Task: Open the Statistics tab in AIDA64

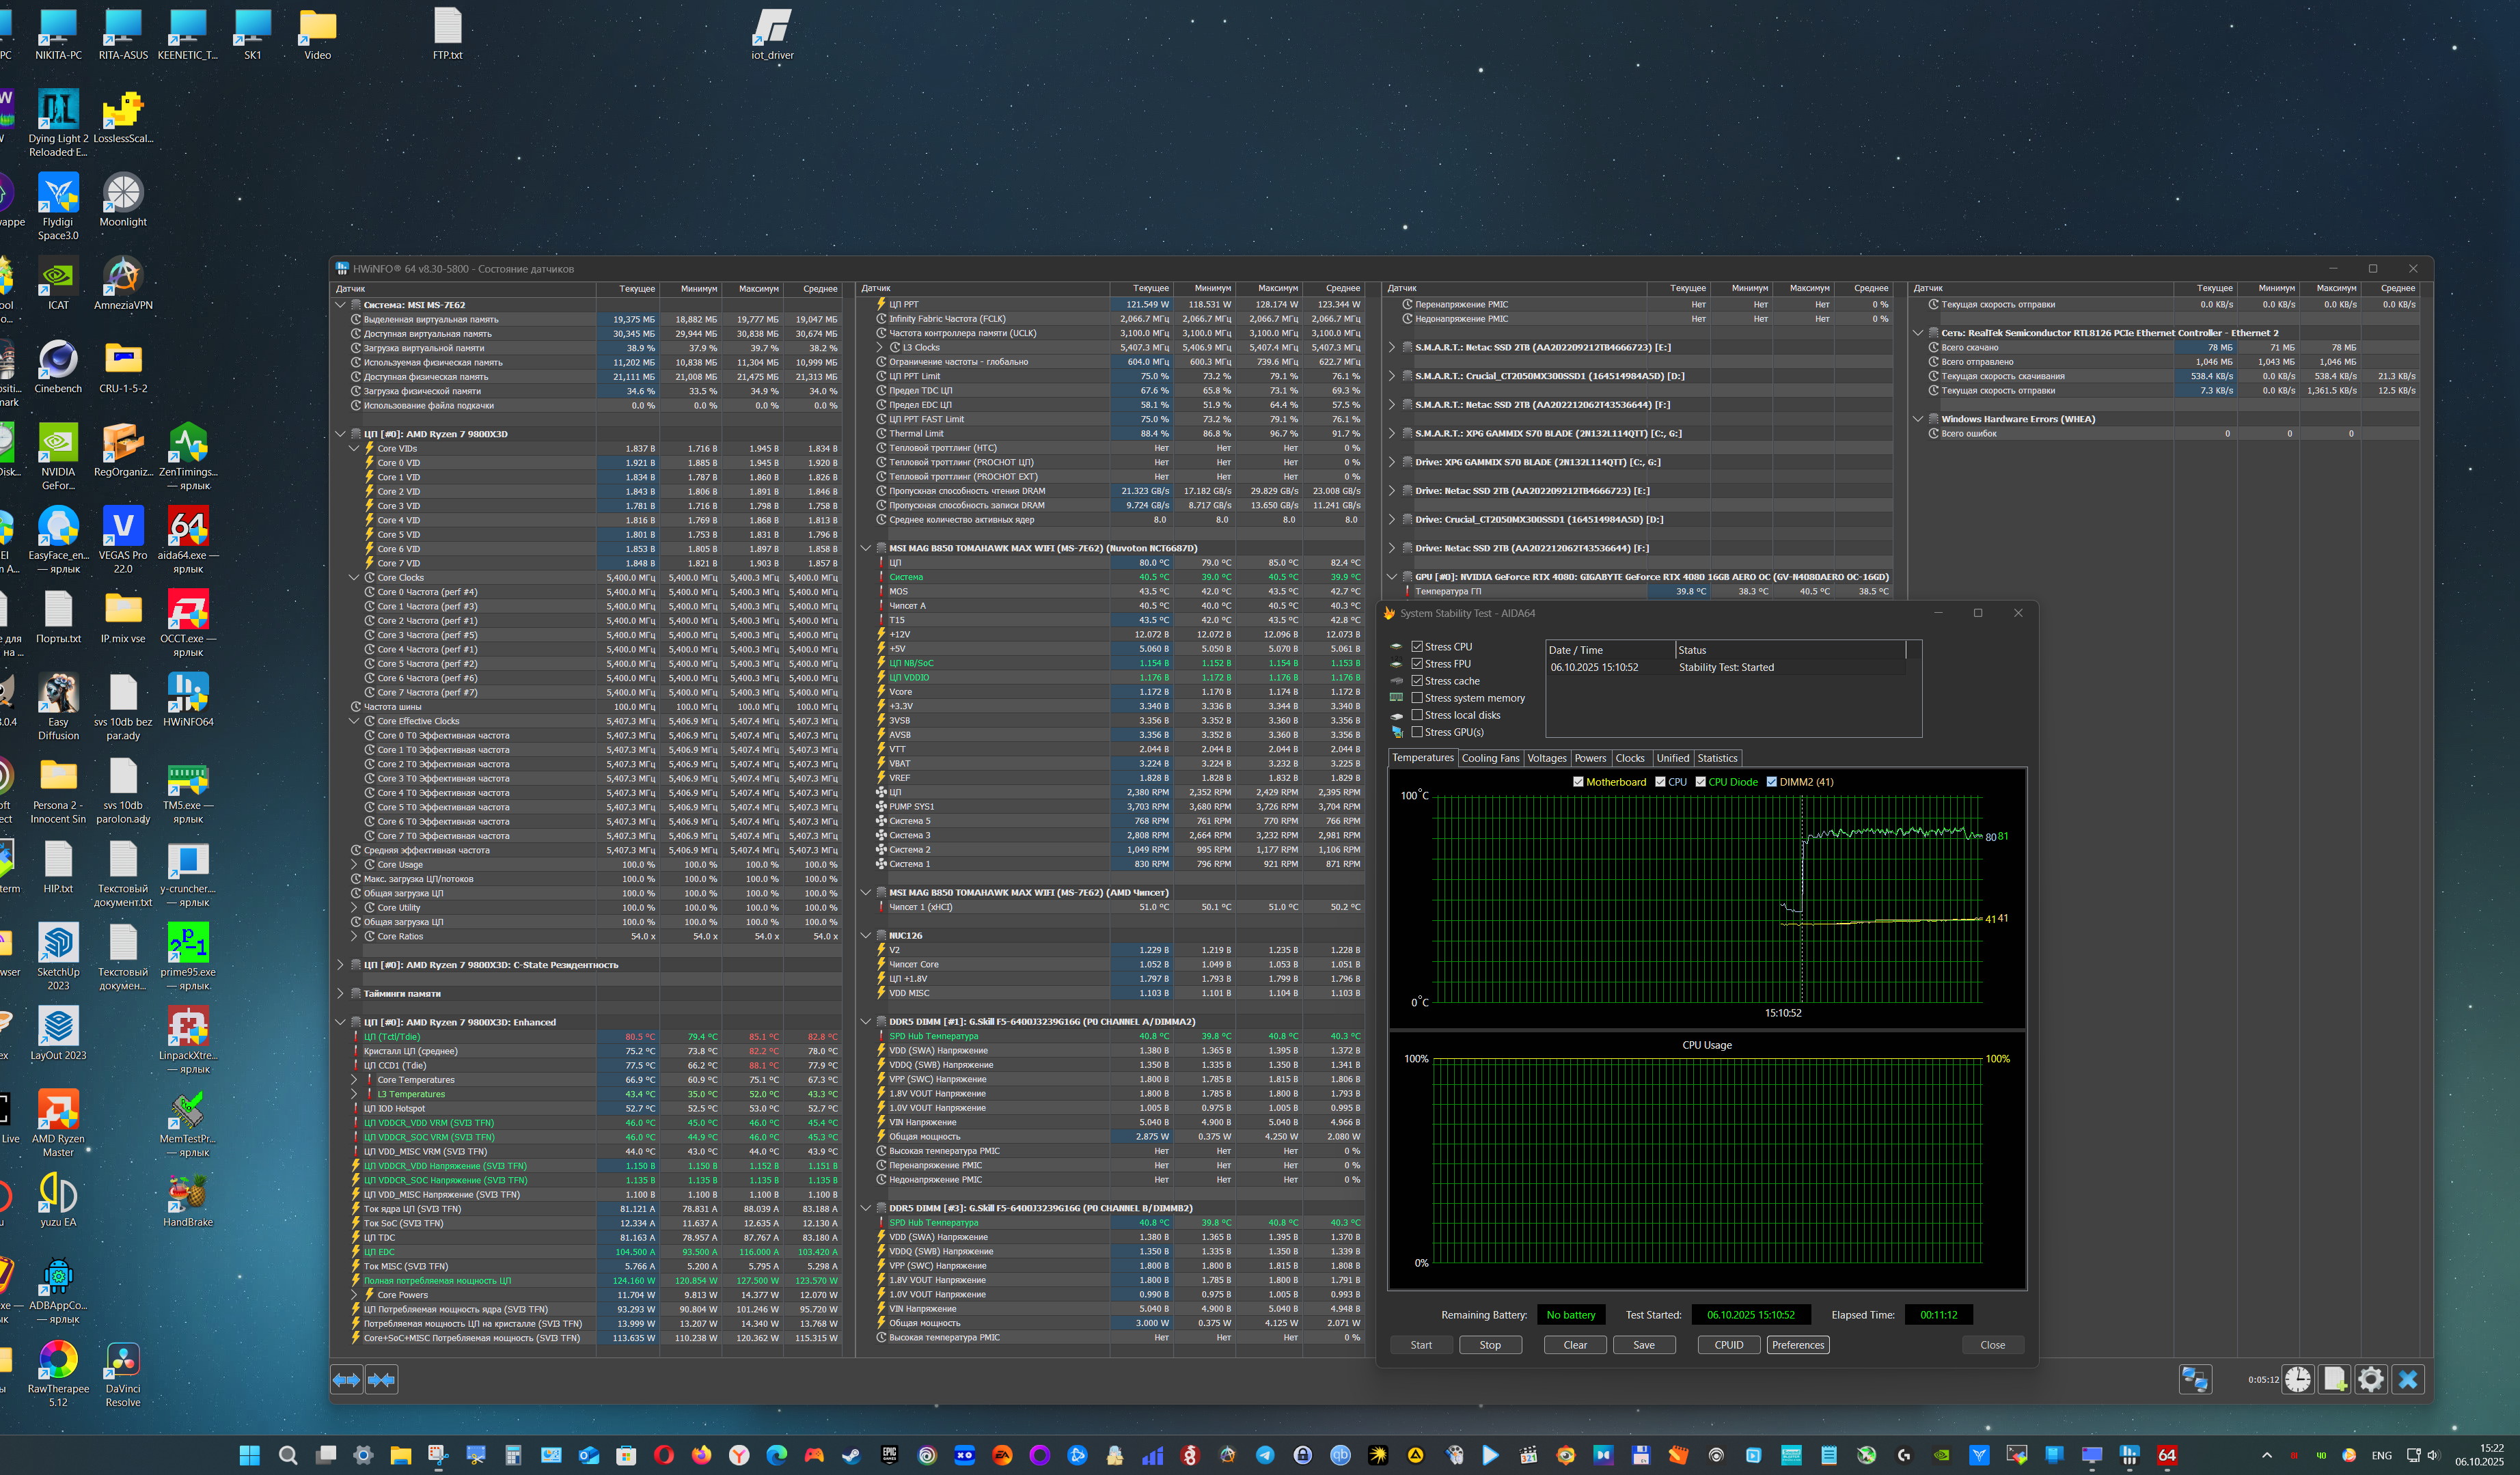Action: pyautogui.click(x=1717, y=758)
